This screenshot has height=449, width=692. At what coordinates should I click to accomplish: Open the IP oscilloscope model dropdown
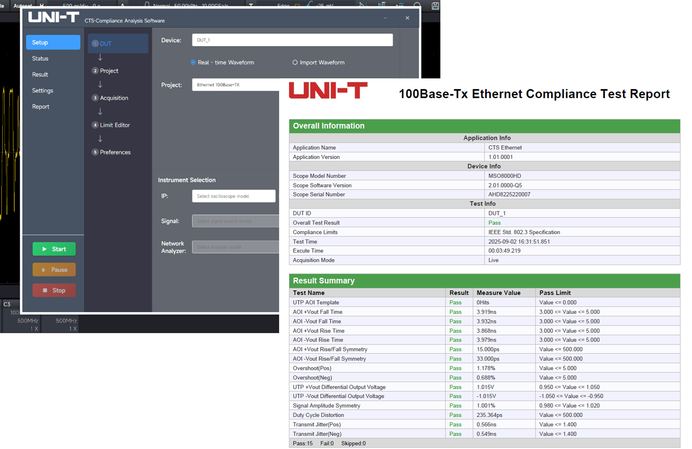(234, 196)
